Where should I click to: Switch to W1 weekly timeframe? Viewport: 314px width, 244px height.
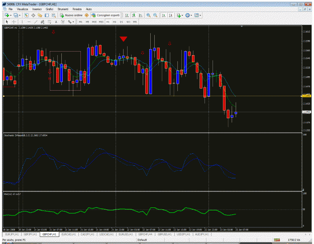(128, 22)
